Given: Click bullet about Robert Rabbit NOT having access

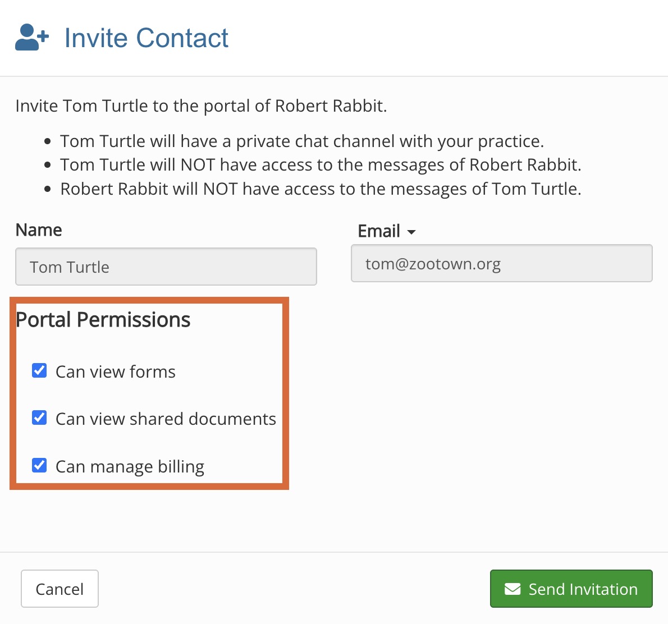Looking at the screenshot, I should click(320, 189).
